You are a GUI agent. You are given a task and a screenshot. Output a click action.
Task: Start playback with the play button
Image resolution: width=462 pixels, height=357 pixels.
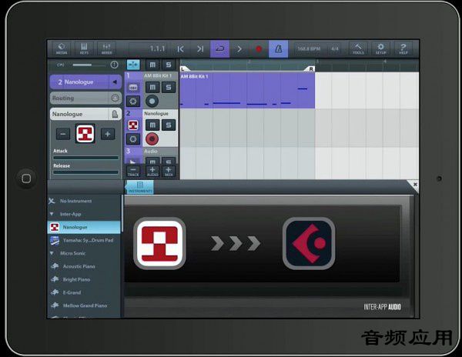coord(239,48)
